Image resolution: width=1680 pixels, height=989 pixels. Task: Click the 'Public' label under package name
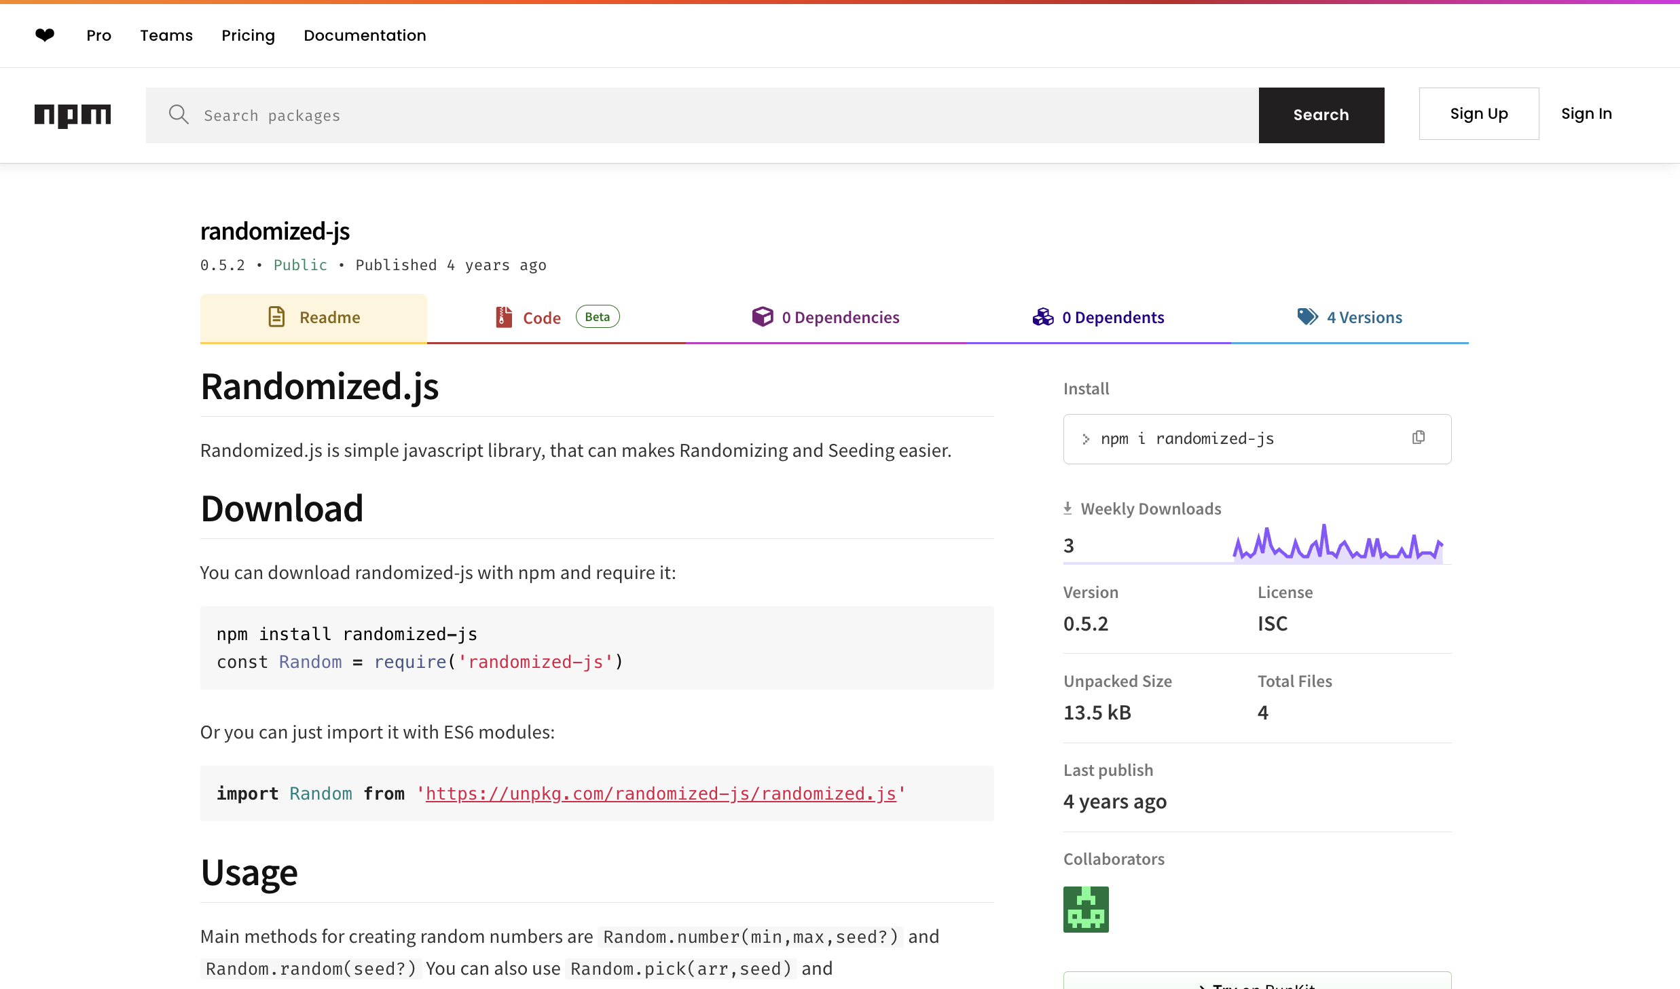[300, 265]
